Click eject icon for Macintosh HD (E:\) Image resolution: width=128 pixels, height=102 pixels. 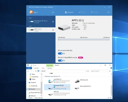point(53,22)
